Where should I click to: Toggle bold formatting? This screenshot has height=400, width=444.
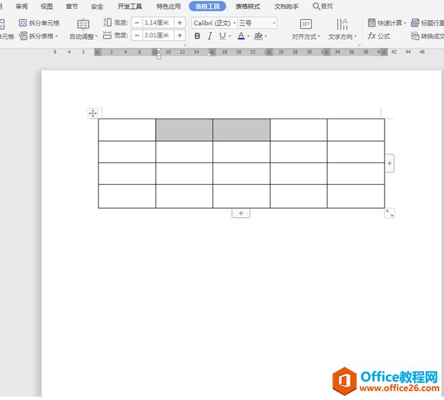click(197, 36)
